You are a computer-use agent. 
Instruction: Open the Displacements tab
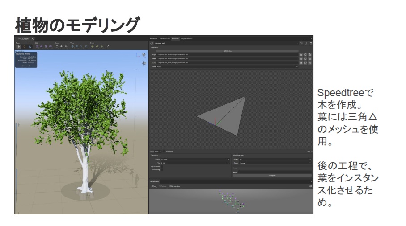pos(187,39)
